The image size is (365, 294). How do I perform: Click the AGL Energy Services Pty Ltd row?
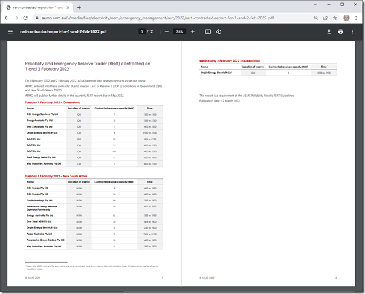[94, 114]
